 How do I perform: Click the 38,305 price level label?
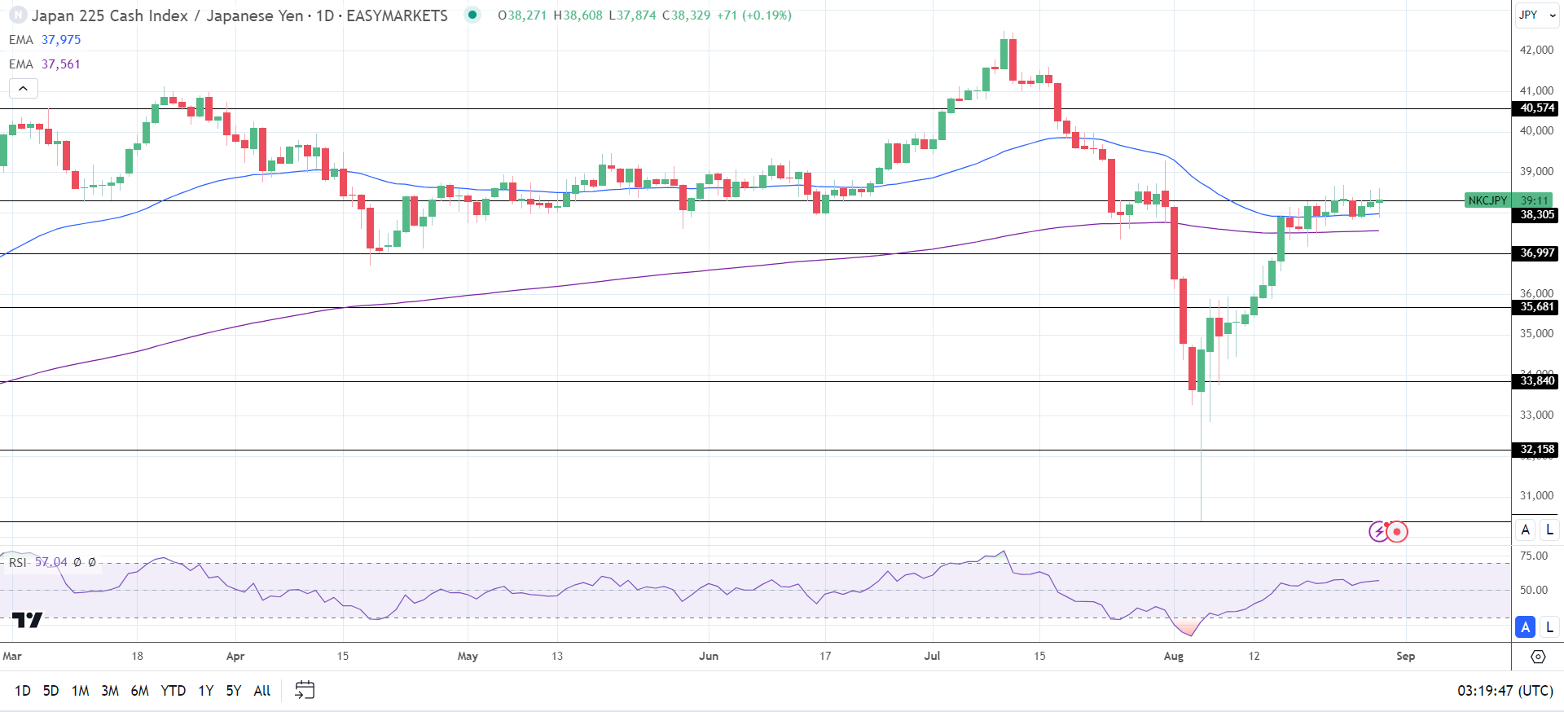[1537, 215]
